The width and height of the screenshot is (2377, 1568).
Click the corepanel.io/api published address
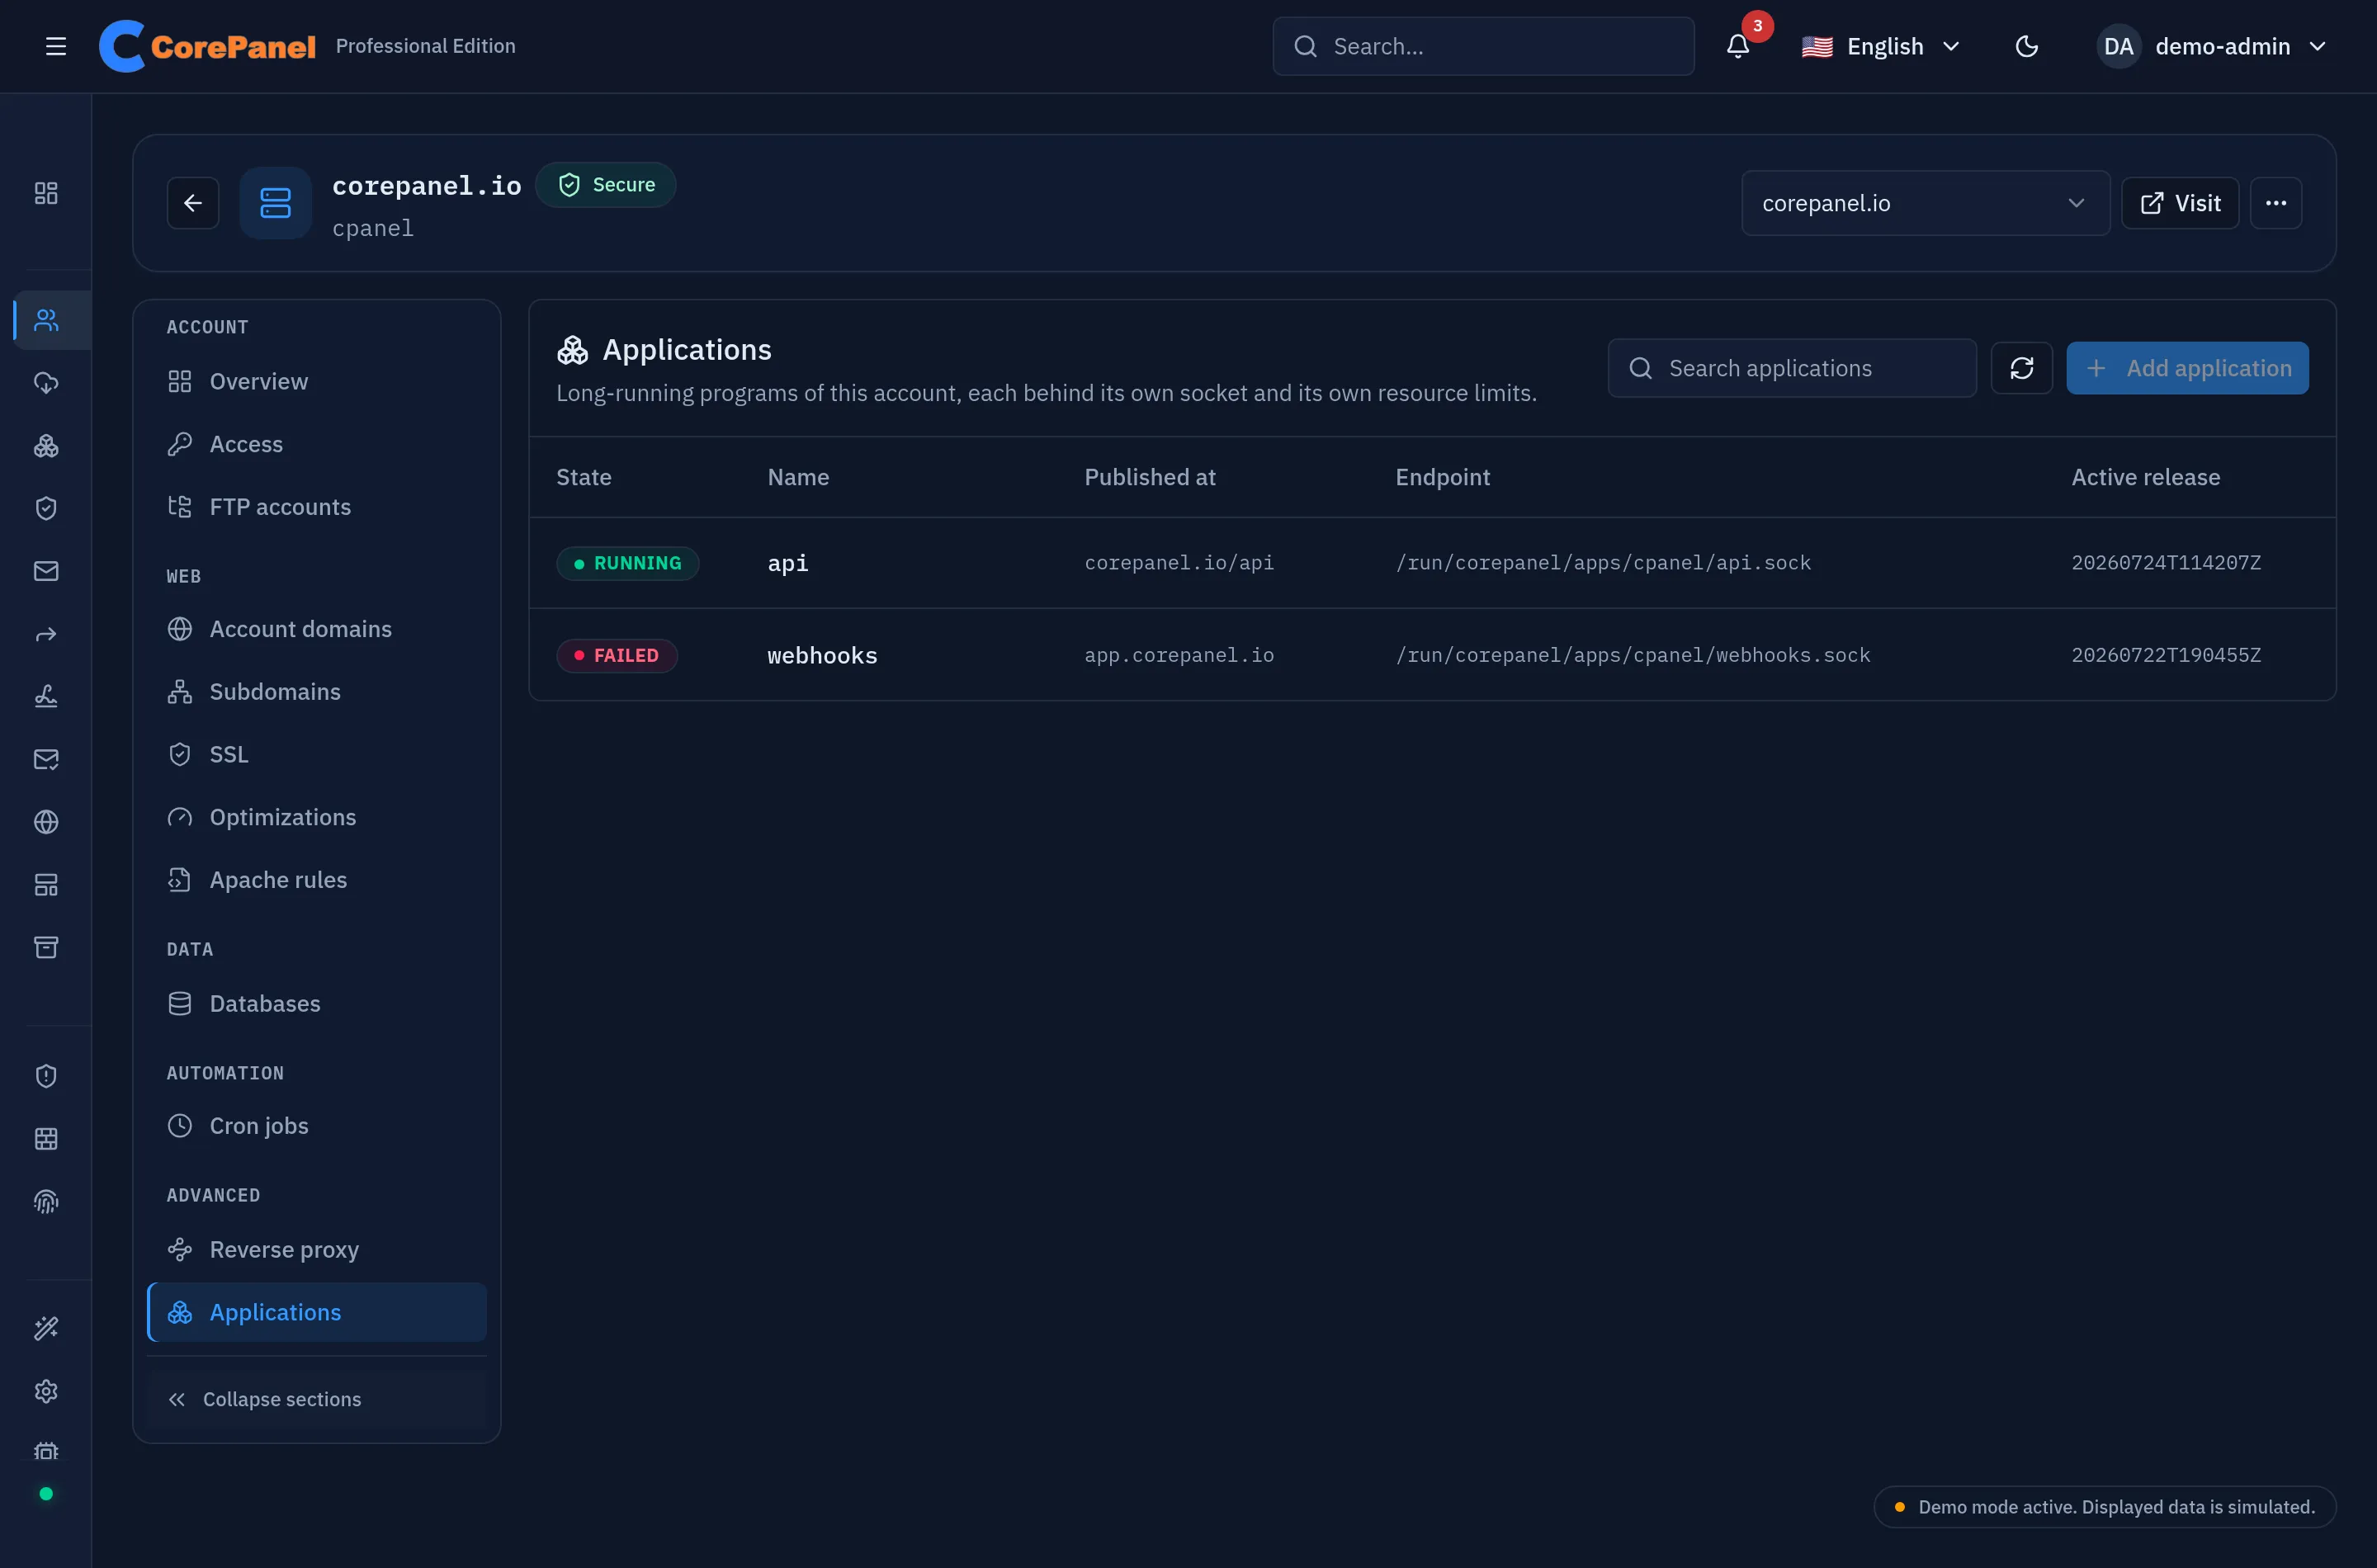coord(1179,563)
